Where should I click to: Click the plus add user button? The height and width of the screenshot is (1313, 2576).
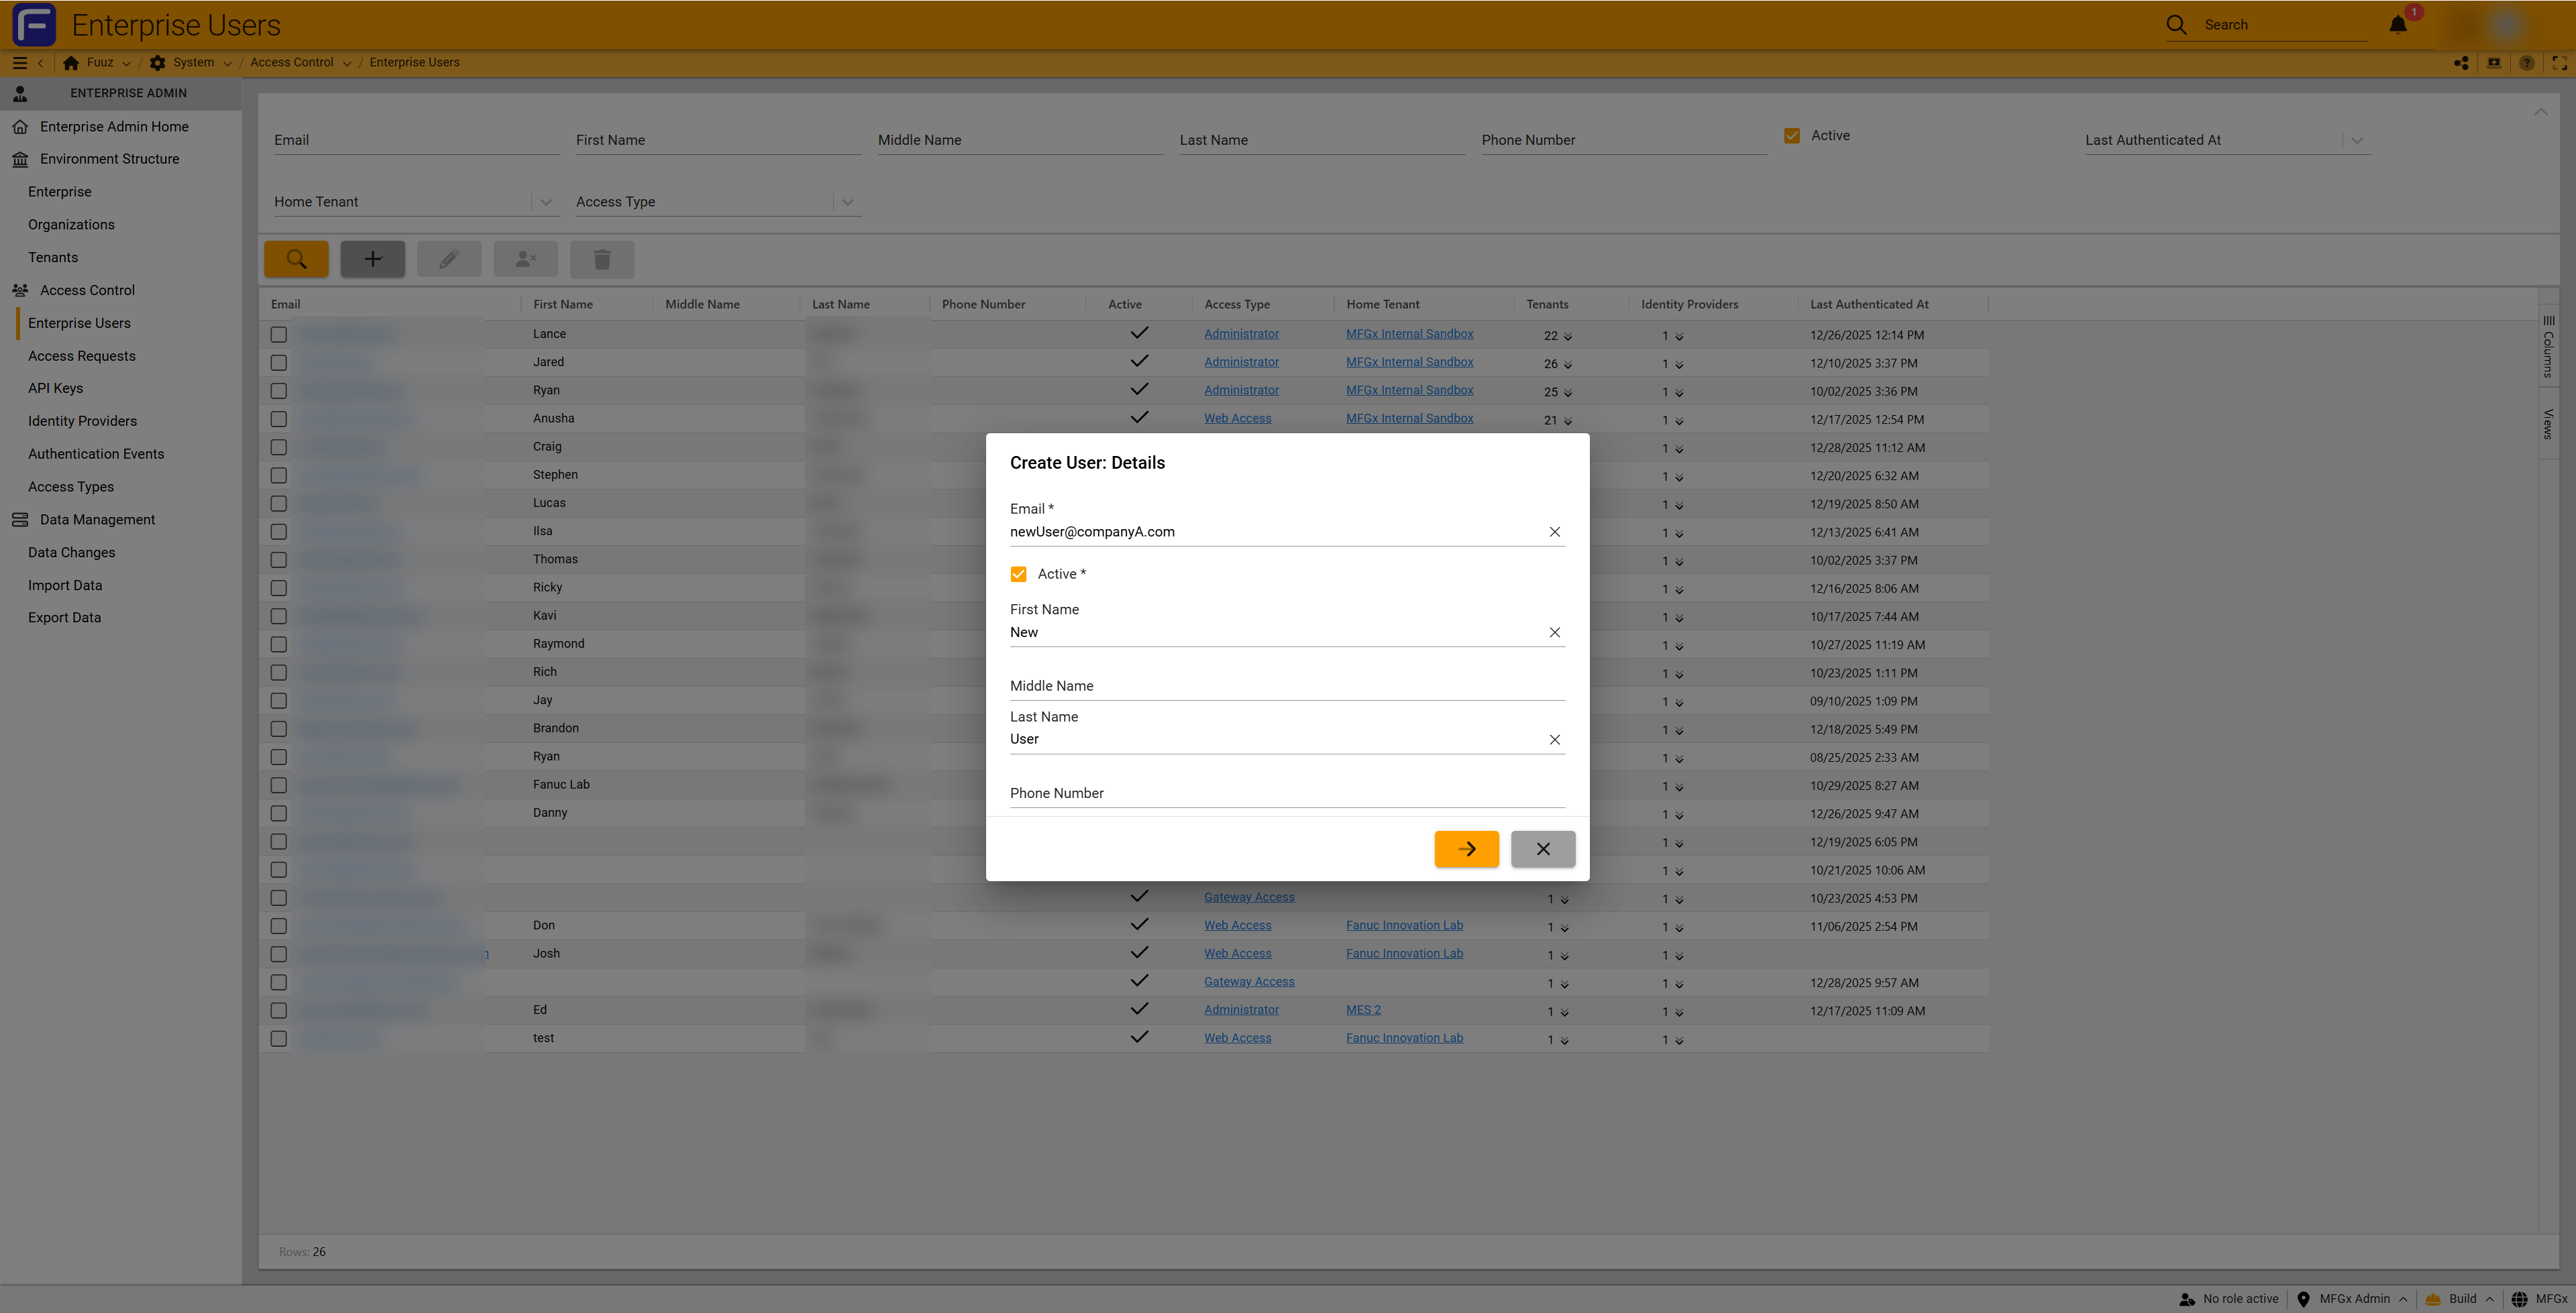point(372,259)
